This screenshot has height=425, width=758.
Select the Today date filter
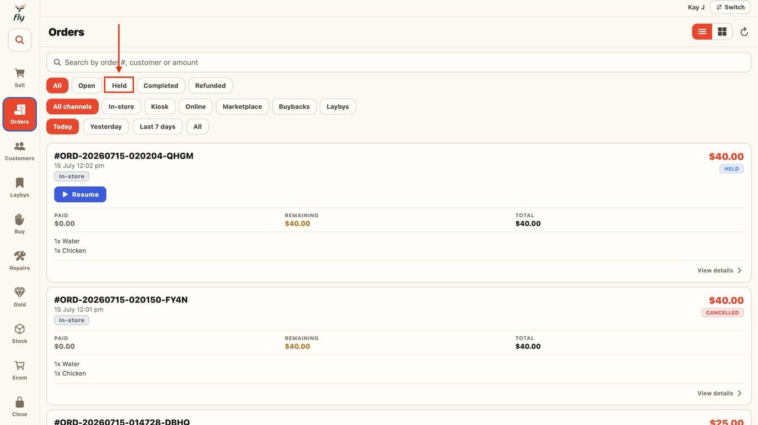click(63, 127)
